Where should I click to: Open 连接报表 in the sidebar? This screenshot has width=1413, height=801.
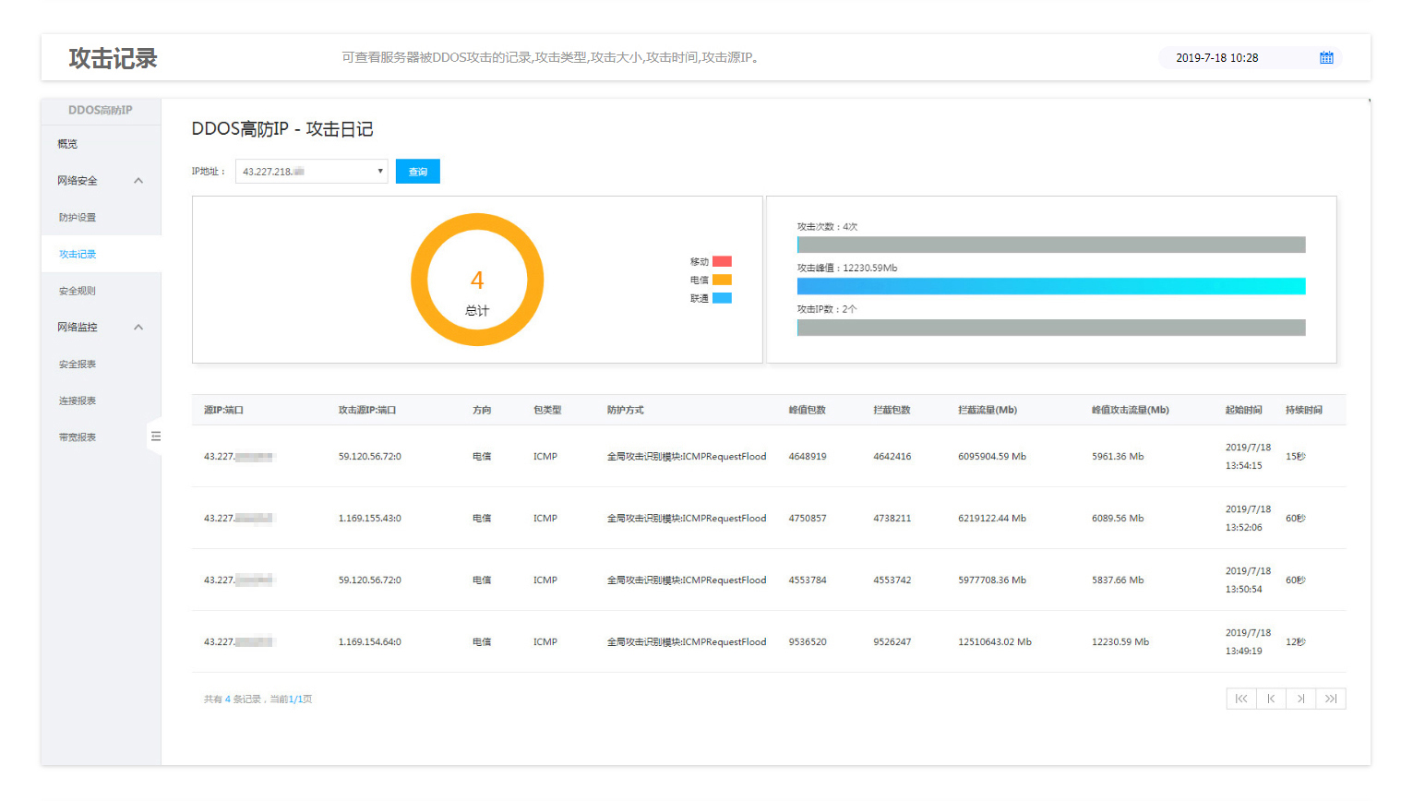(78, 400)
